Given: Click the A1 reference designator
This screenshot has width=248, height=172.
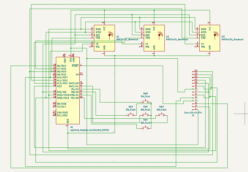Looking at the screenshot, I should [72, 127].
